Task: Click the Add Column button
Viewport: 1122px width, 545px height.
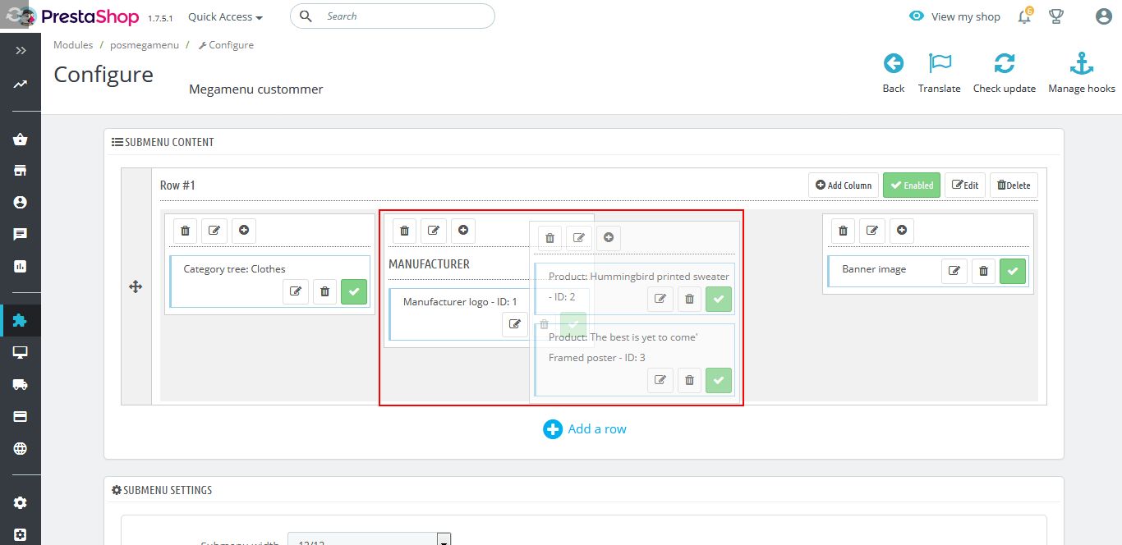Action: point(844,185)
